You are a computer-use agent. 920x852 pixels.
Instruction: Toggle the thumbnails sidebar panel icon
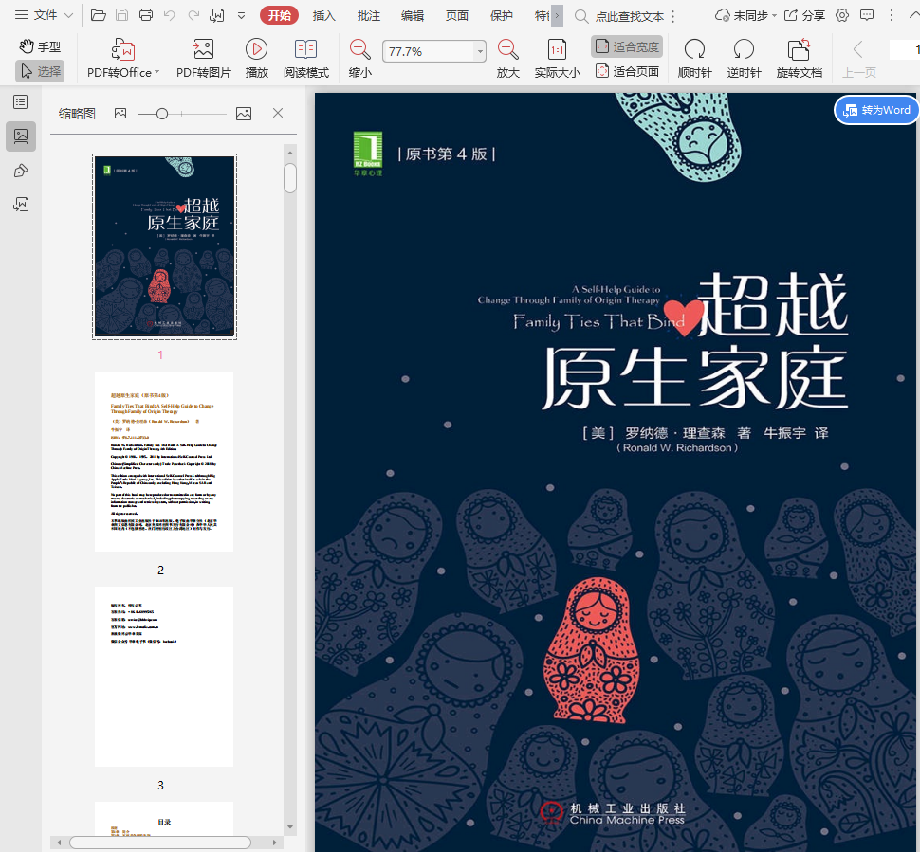[21, 136]
